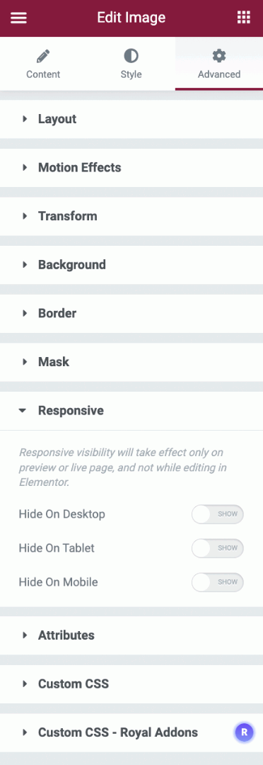Image resolution: width=263 pixels, height=765 pixels.
Task: Open the Custom CSS section
Action: click(131, 684)
